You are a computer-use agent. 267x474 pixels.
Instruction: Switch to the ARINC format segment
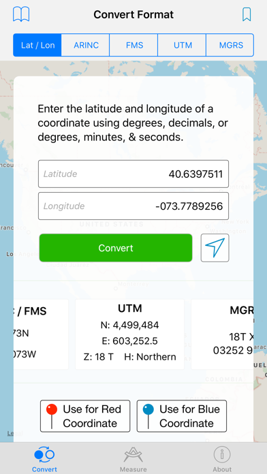point(86,45)
